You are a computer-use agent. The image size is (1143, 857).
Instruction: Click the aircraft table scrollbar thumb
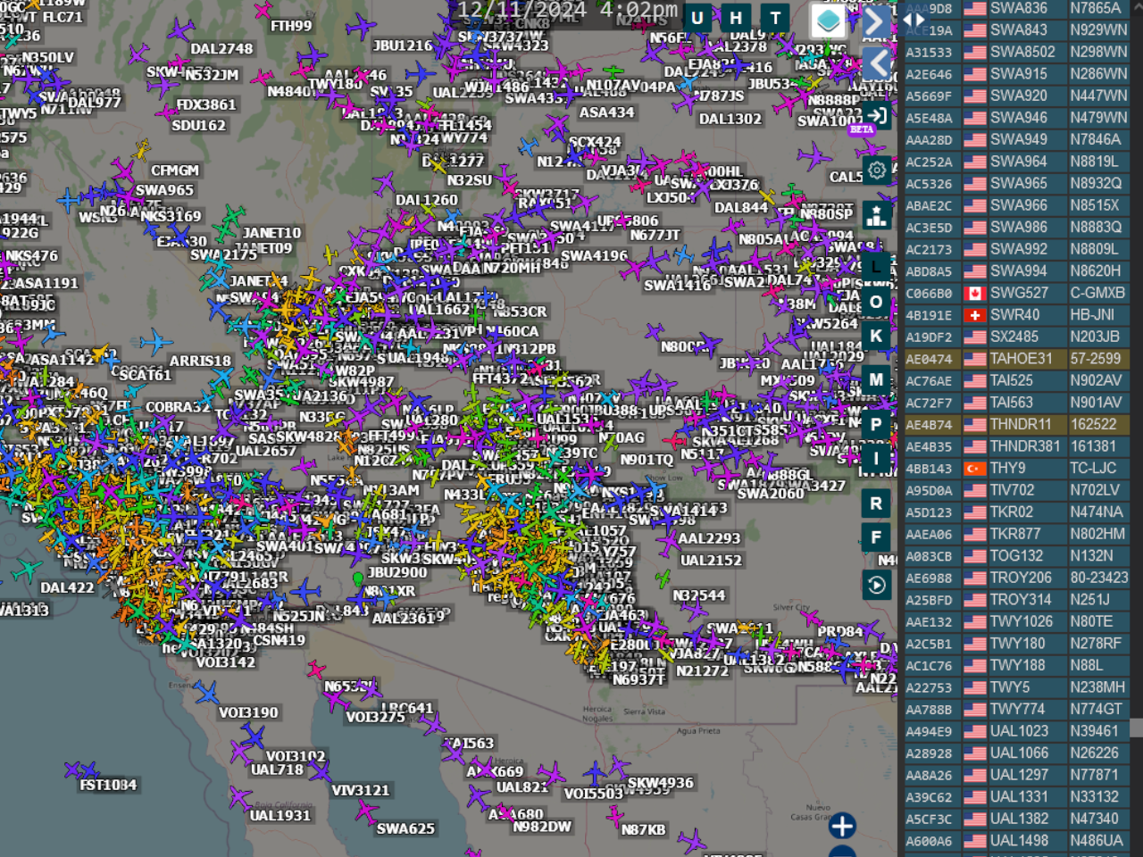tap(1136, 728)
